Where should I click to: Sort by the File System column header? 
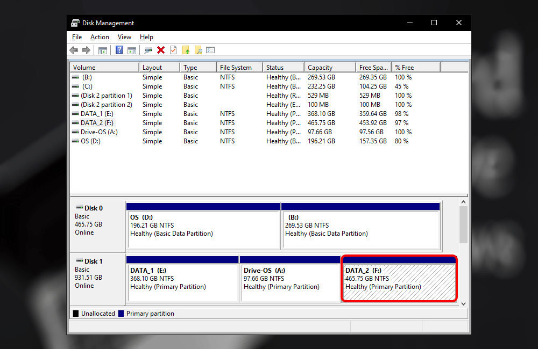coord(239,68)
